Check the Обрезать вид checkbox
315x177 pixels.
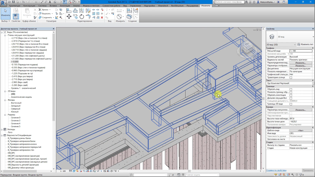pos(291,89)
